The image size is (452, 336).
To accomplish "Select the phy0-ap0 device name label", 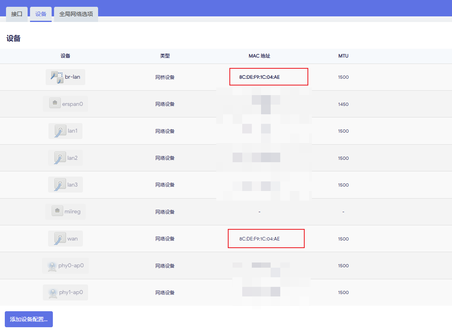I will 71,266.
